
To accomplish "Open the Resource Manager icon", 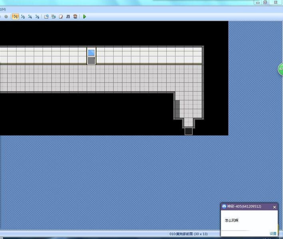I will coord(54,17).
